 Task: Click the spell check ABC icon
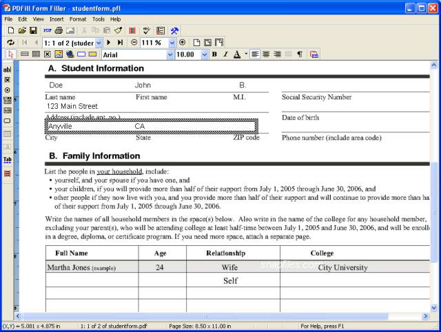click(147, 31)
